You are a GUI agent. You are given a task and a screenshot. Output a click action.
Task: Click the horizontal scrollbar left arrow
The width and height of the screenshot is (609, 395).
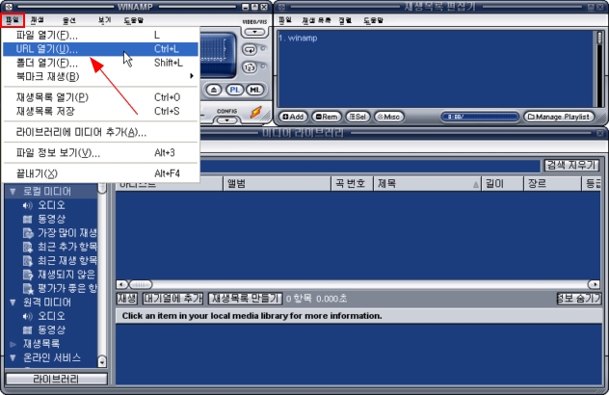pyautogui.click(x=122, y=285)
